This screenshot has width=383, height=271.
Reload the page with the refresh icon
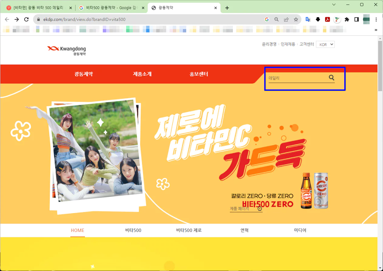(26, 19)
